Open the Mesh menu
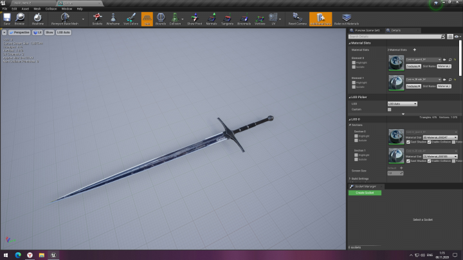Screen dimensions: 463x260 [x=37, y=9]
